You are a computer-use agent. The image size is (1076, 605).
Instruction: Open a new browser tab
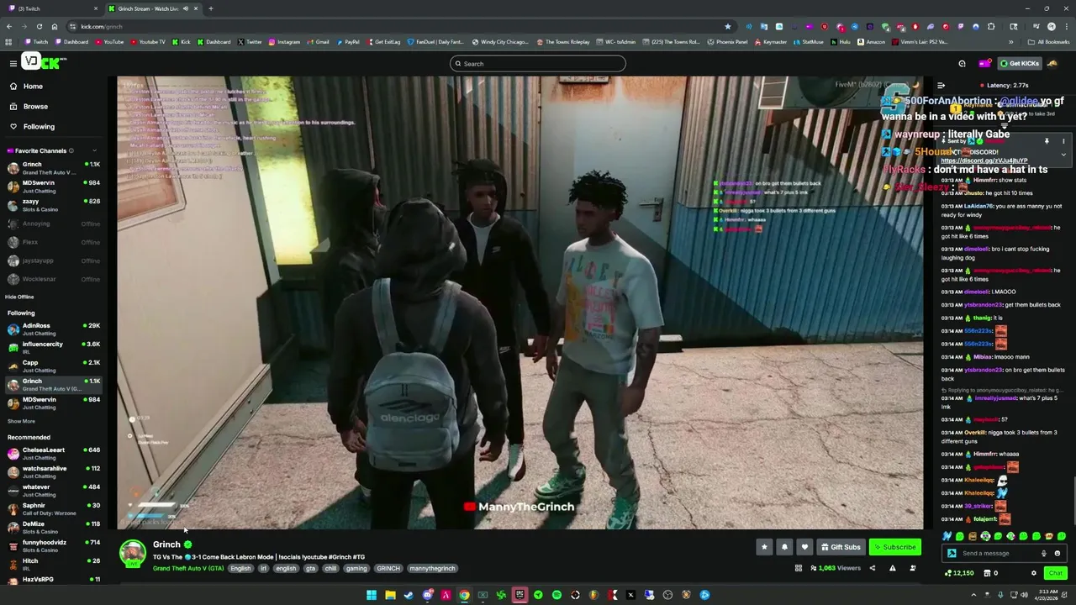[x=210, y=8]
